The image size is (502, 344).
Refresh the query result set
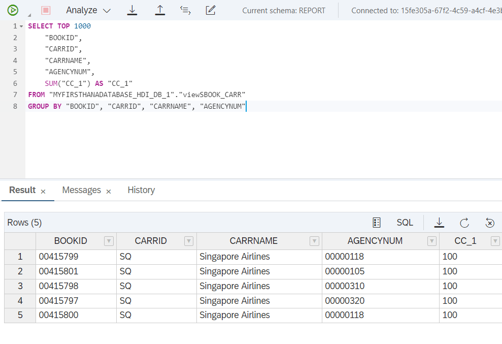(464, 223)
